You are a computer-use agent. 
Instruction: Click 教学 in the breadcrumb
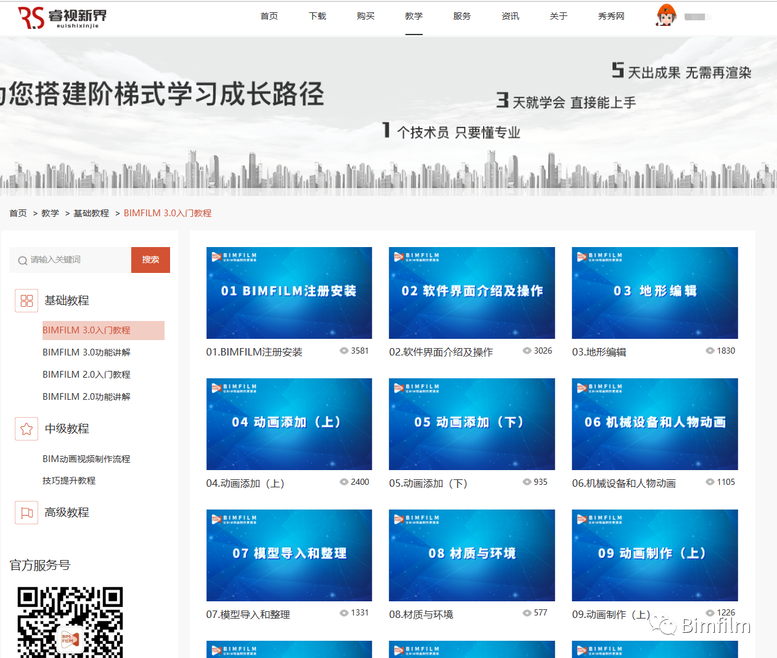click(x=50, y=213)
